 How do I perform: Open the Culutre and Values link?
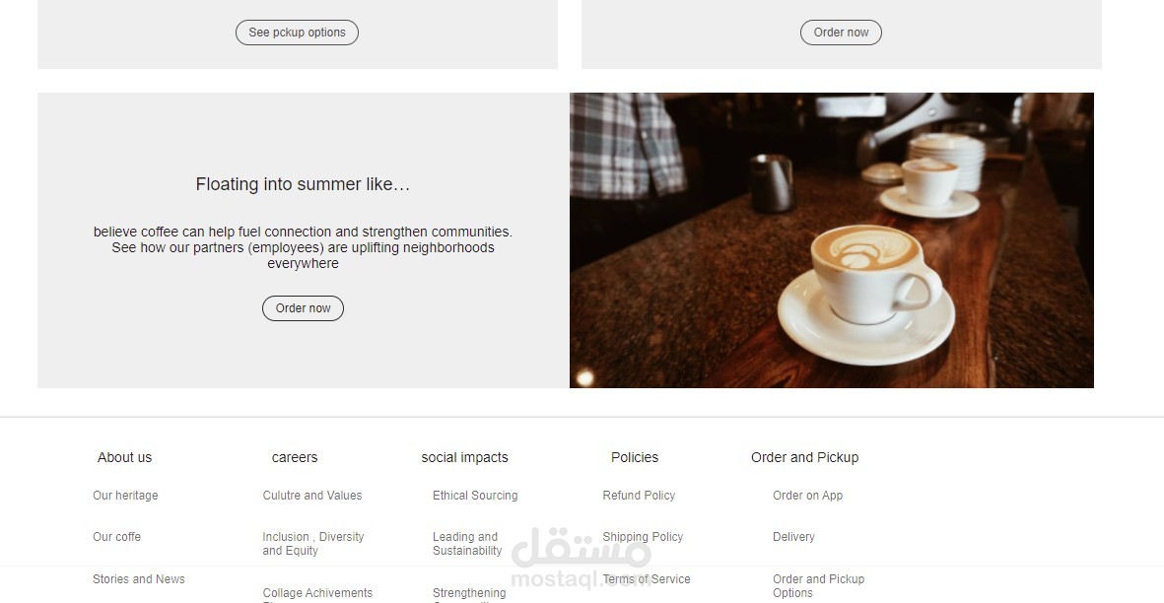pyautogui.click(x=312, y=496)
